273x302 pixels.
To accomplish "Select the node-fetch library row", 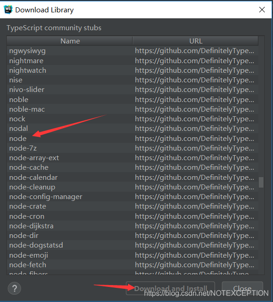I will (133, 265).
